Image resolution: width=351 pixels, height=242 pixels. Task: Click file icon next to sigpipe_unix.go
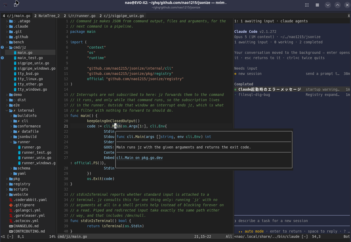[15, 63]
